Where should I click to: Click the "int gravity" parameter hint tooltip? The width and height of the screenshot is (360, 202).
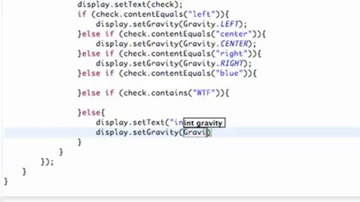click(204, 123)
